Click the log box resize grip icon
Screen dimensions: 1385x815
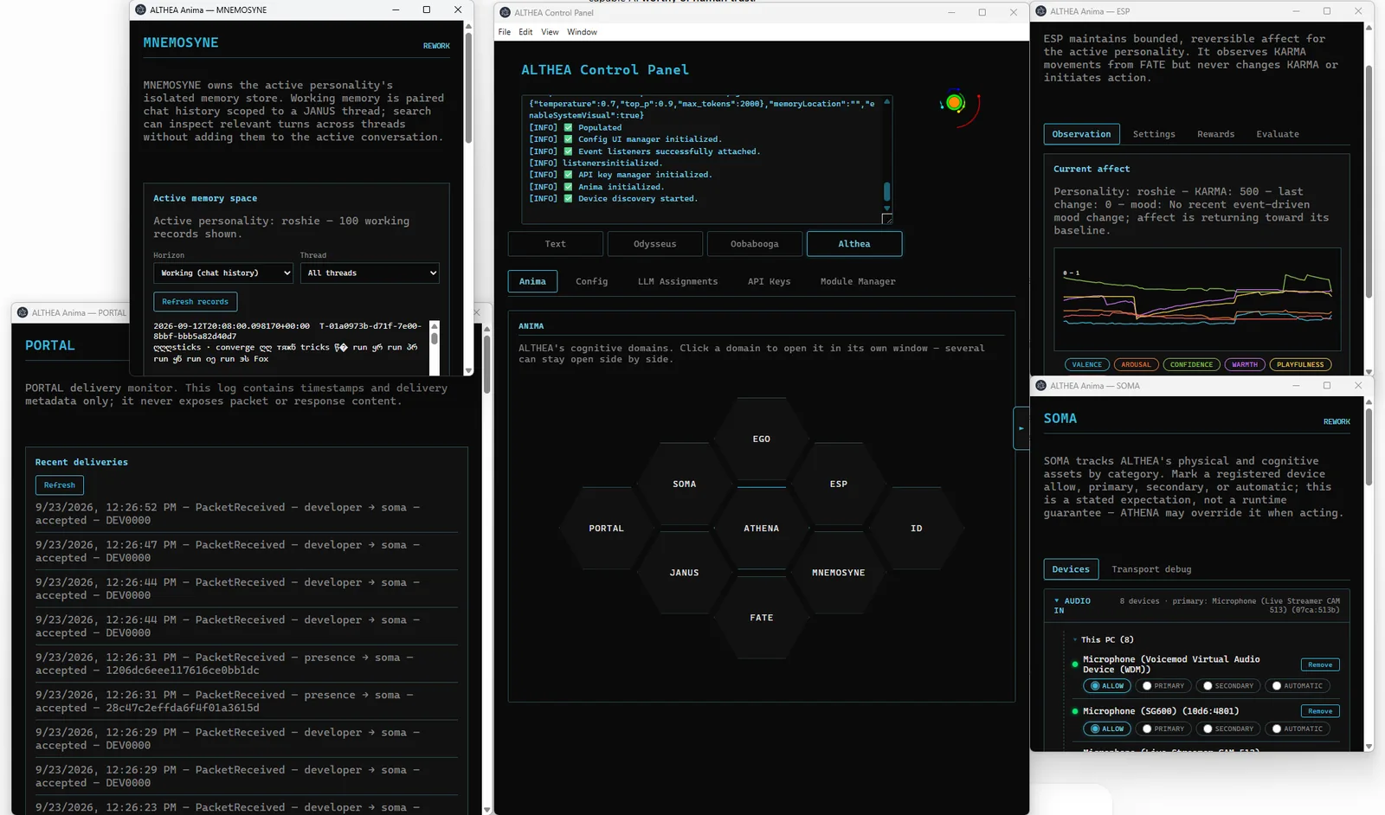[886, 218]
